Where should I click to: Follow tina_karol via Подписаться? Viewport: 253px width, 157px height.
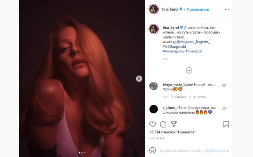click(198, 9)
